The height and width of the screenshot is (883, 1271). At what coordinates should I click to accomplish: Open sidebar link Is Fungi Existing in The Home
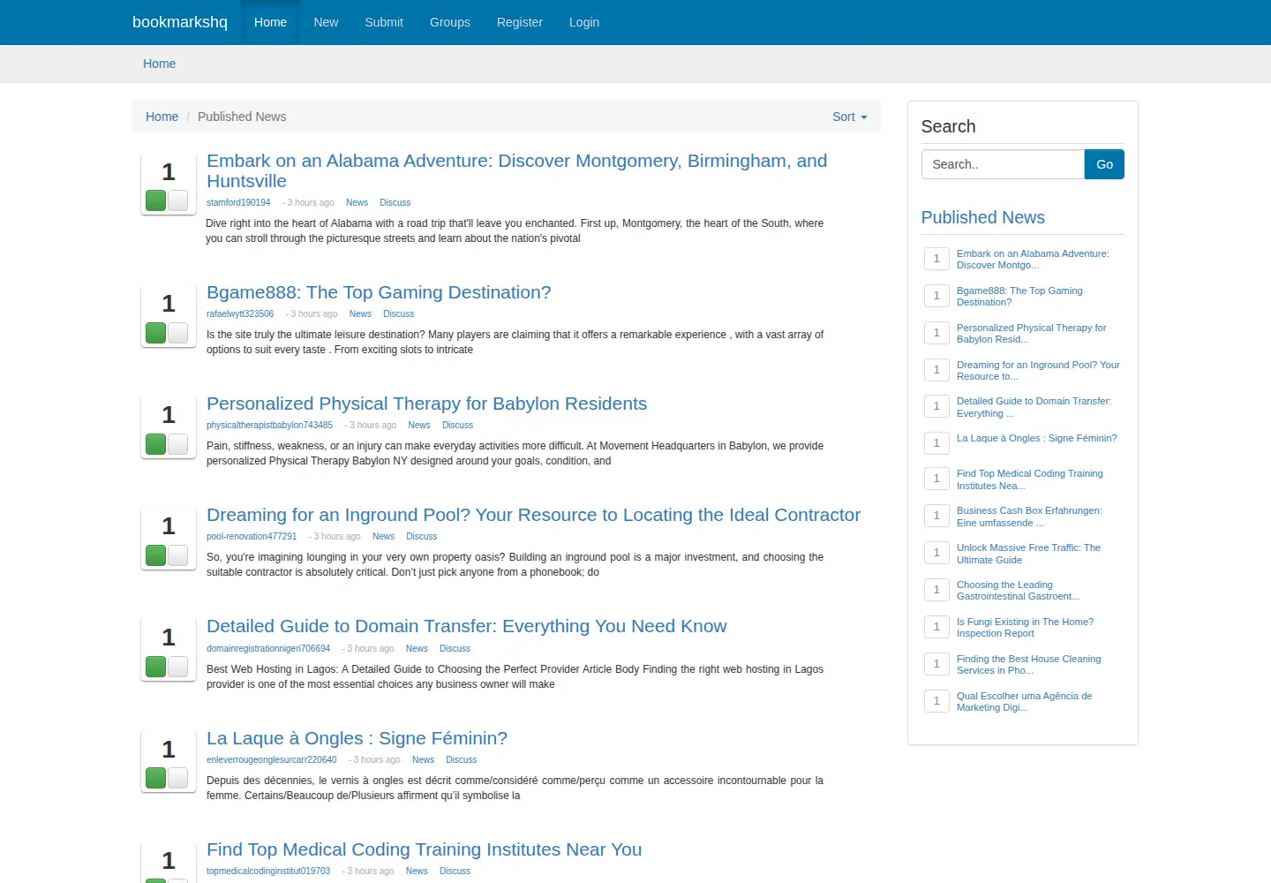click(1025, 628)
